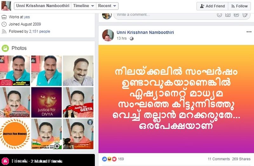Click the reaction emoji icons below post
Screen dimensions: 254x166
click(109, 159)
